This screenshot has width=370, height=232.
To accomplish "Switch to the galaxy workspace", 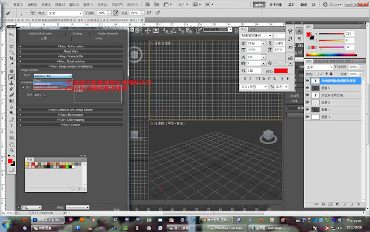I will pyautogui.click(x=259, y=5).
